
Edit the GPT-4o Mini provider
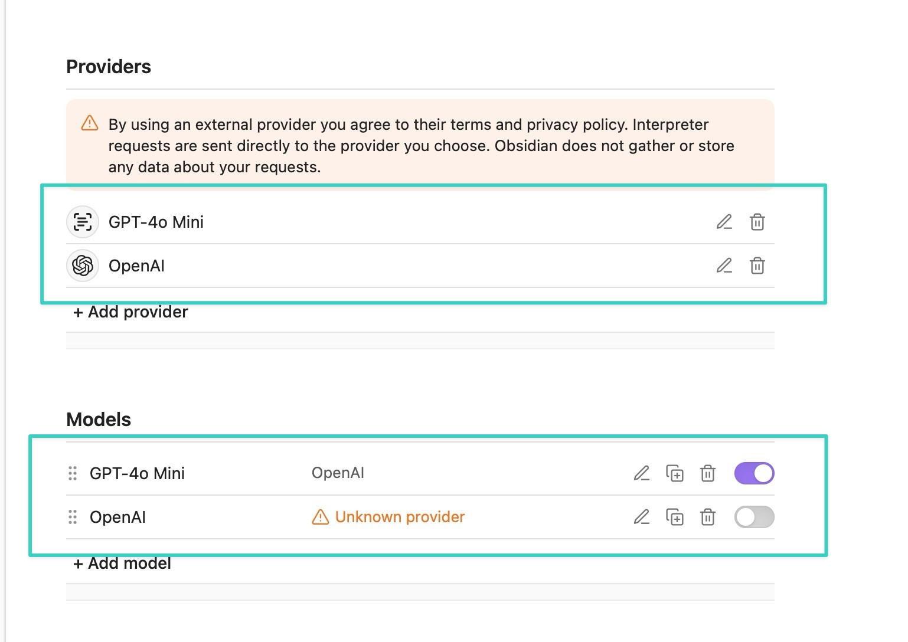(724, 222)
